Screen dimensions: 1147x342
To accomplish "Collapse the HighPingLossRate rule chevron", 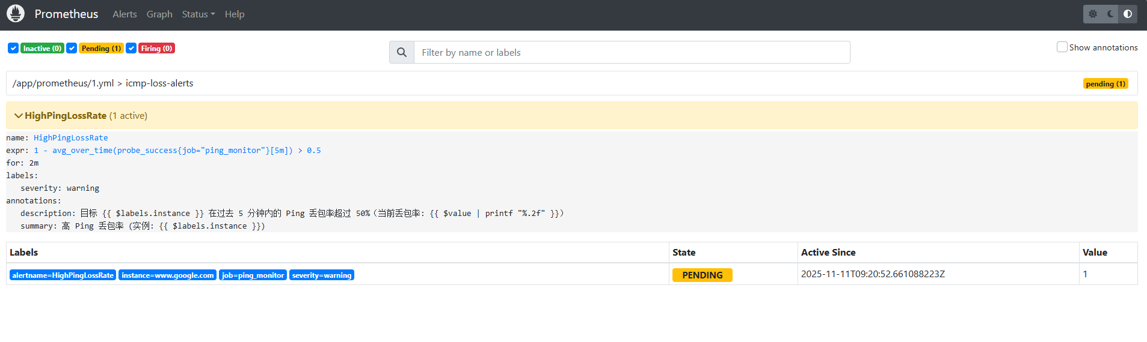I will coord(18,115).
